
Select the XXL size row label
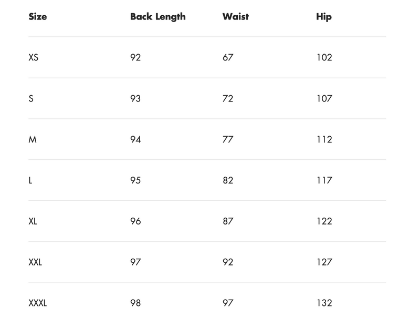[35, 262]
